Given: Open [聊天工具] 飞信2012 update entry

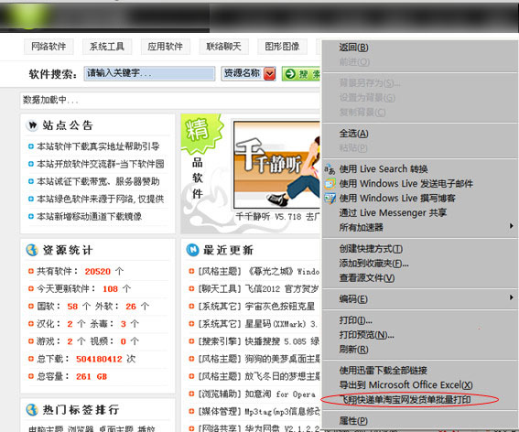Looking at the screenshot, I should pyautogui.click(x=258, y=289).
